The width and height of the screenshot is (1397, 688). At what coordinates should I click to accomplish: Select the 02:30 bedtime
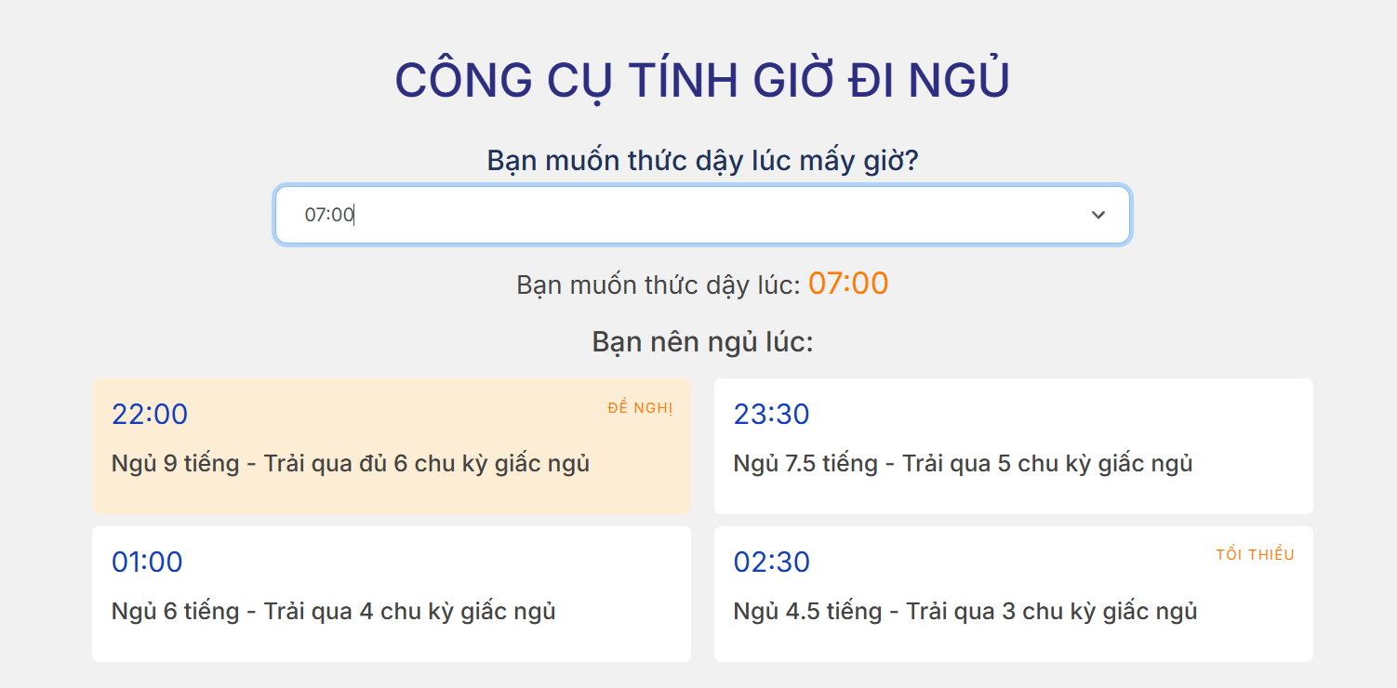pos(771,562)
